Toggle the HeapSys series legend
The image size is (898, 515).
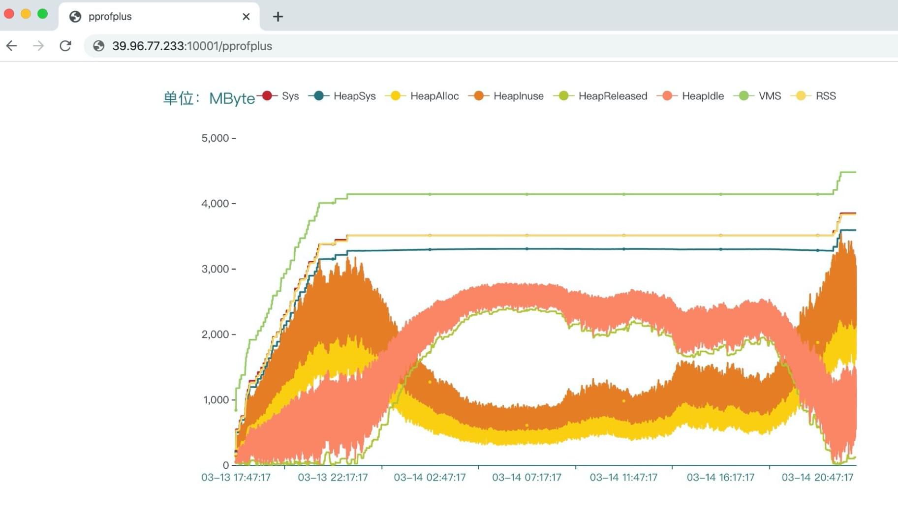[342, 96]
